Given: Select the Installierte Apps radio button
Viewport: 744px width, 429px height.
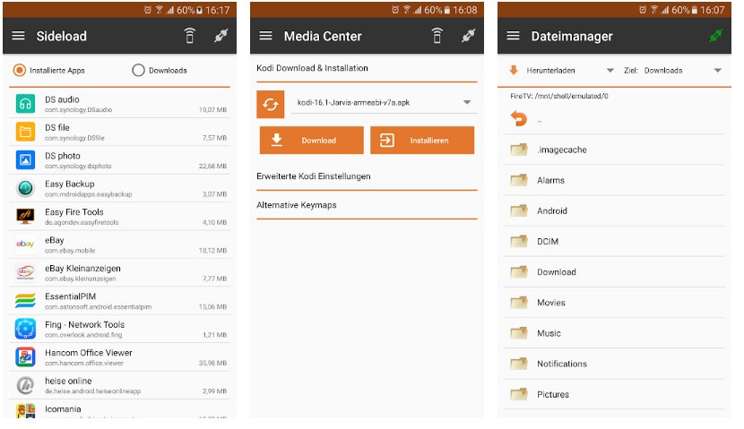Looking at the screenshot, I should [20, 70].
